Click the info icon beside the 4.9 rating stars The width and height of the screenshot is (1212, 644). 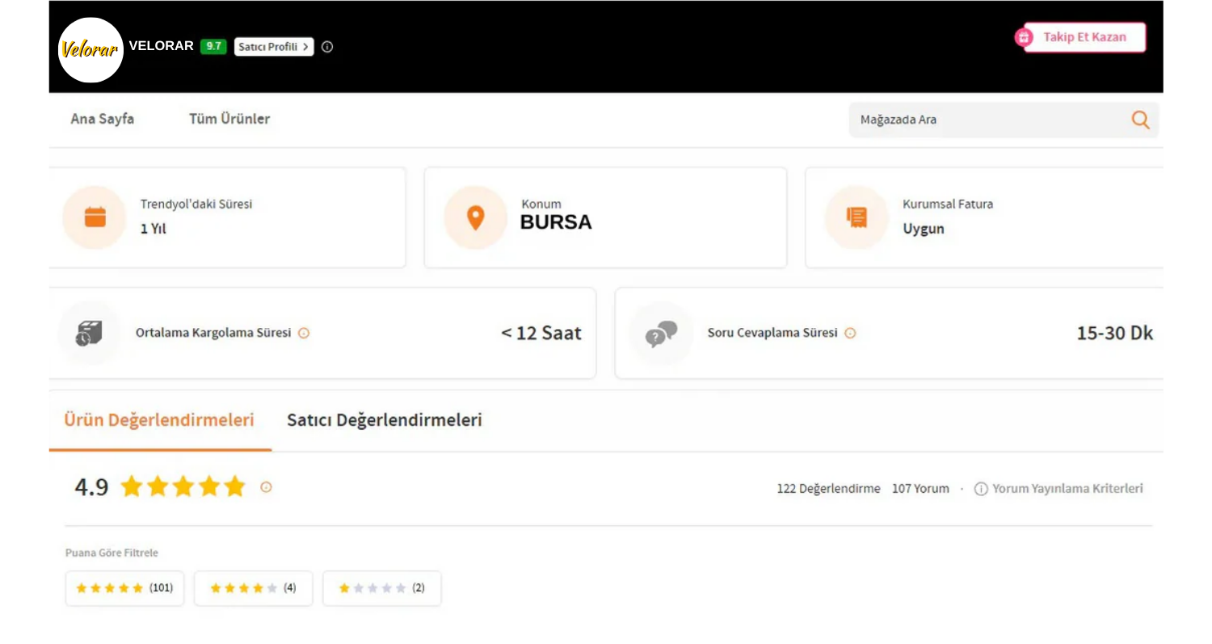tap(266, 487)
